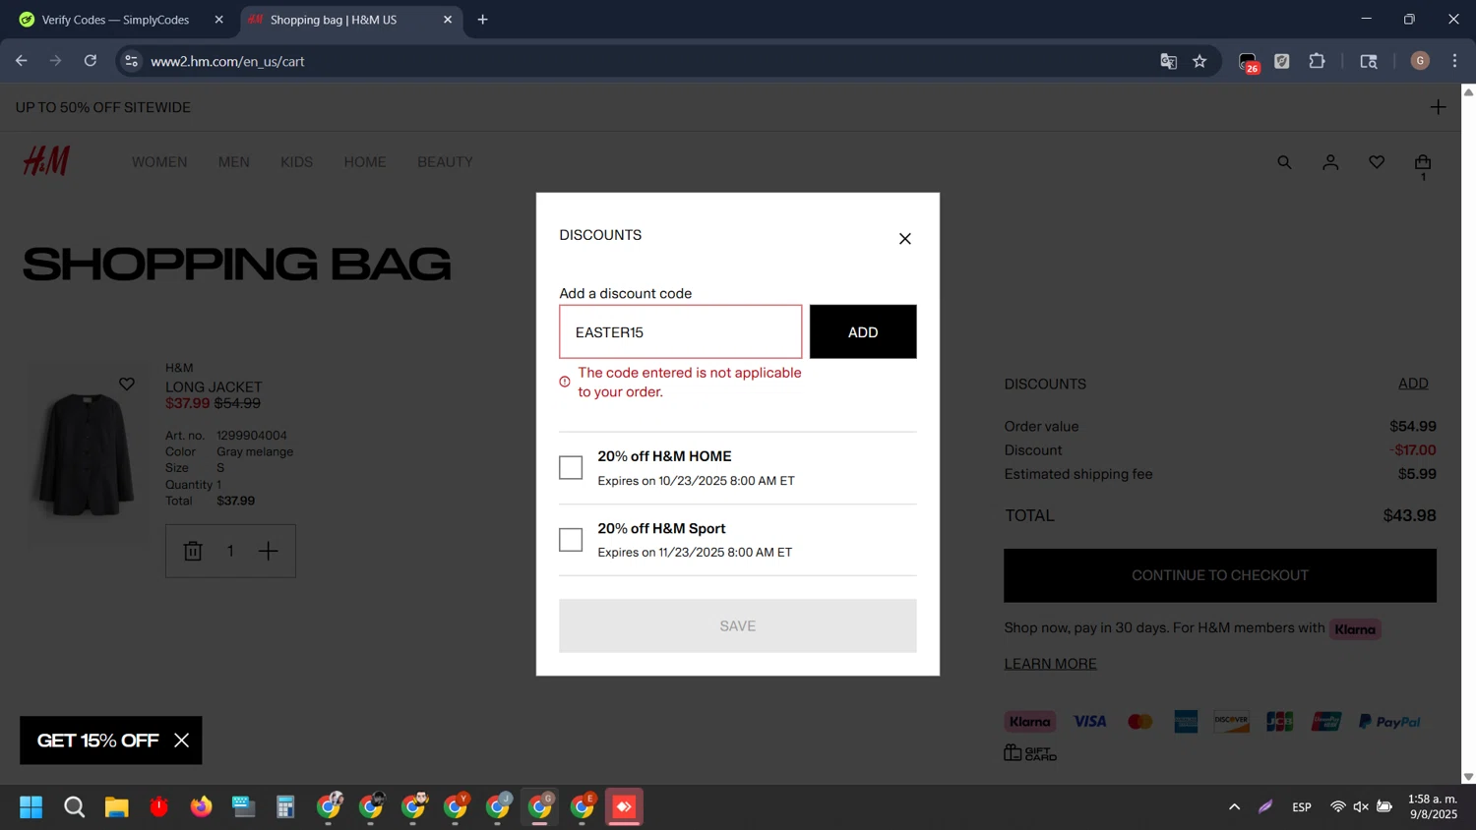Viewport: 1476px width, 830px height.
Task: Go back with browser back arrow
Action: (x=22, y=61)
